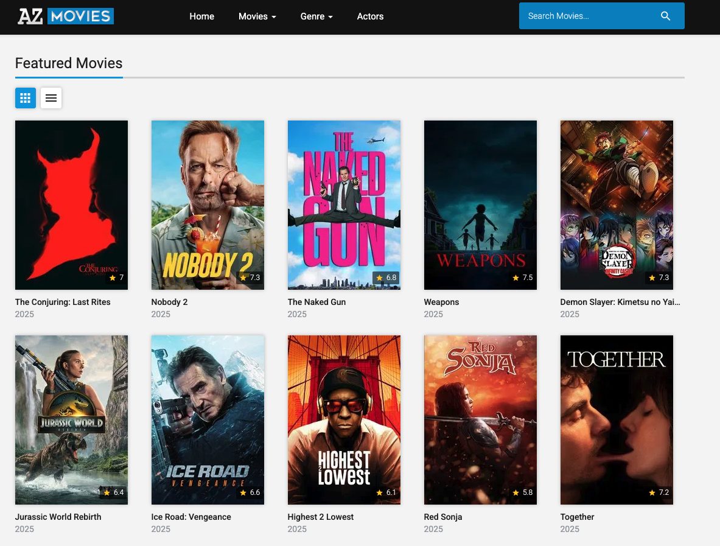
Task: Switch to grid view layout
Action: pyautogui.click(x=26, y=98)
